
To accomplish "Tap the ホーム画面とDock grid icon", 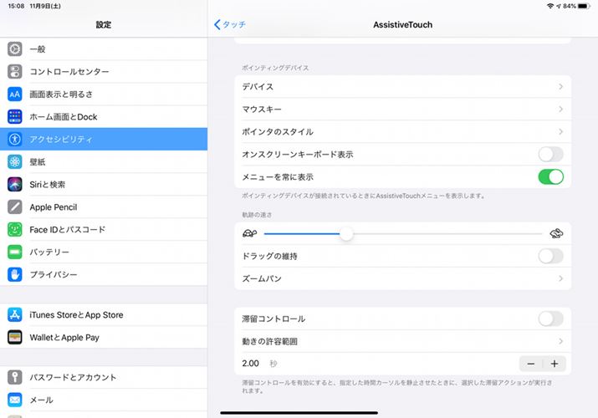I will point(15,116).
